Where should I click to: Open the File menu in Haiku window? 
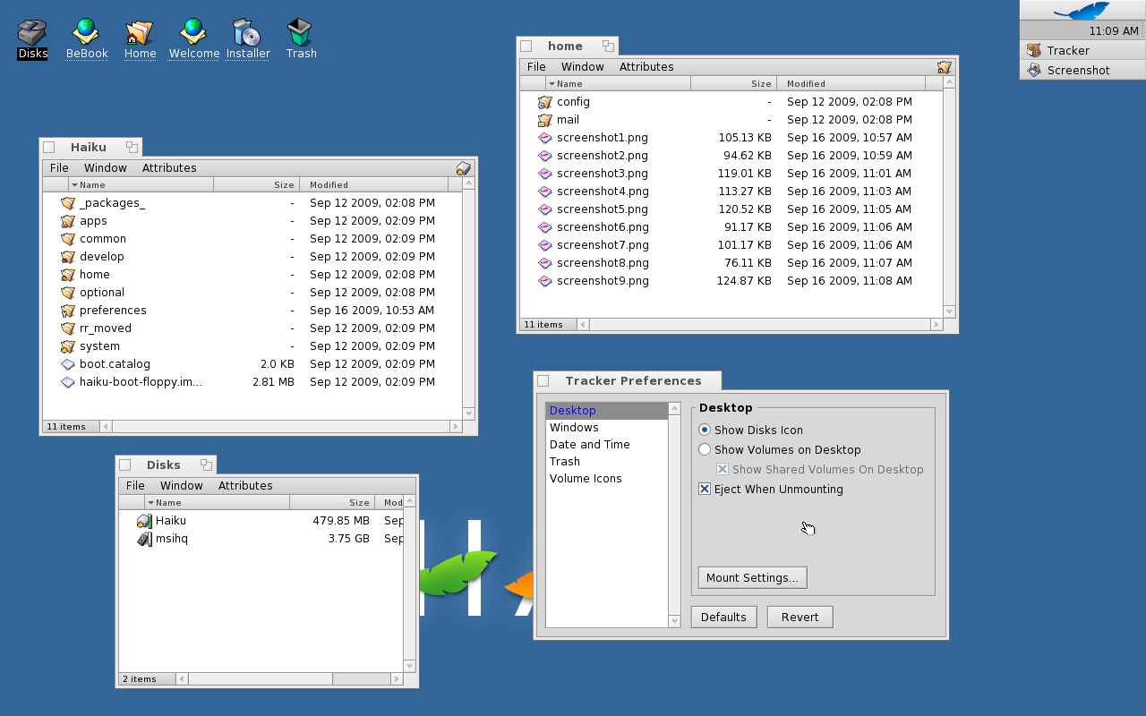click(x=59, y=168)
